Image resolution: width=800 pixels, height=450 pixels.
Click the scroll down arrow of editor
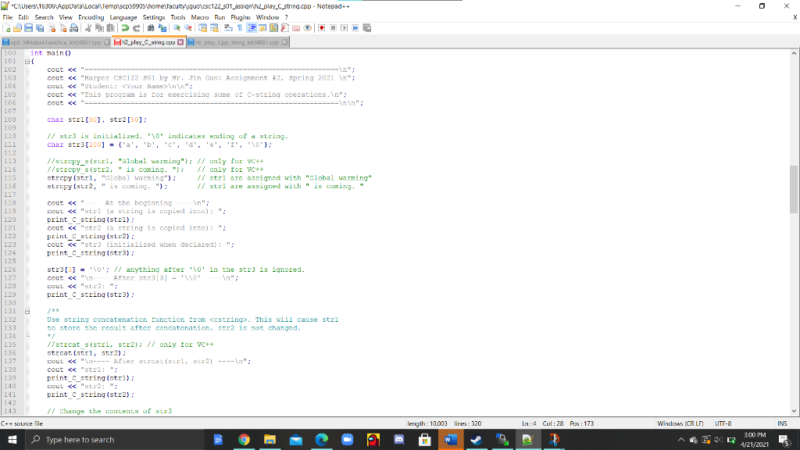(794, 411)
